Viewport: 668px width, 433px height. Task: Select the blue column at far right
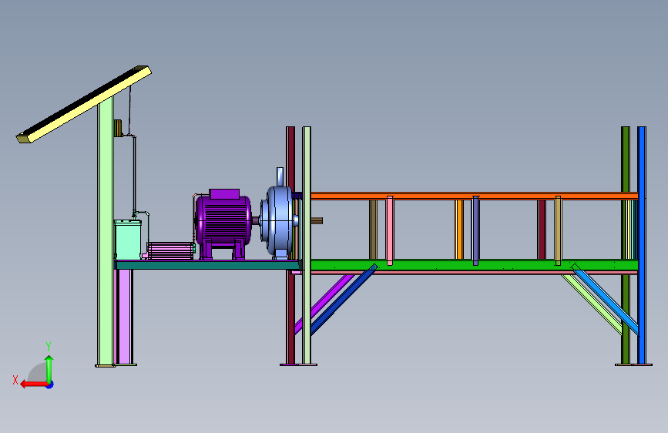coord(642,245)
